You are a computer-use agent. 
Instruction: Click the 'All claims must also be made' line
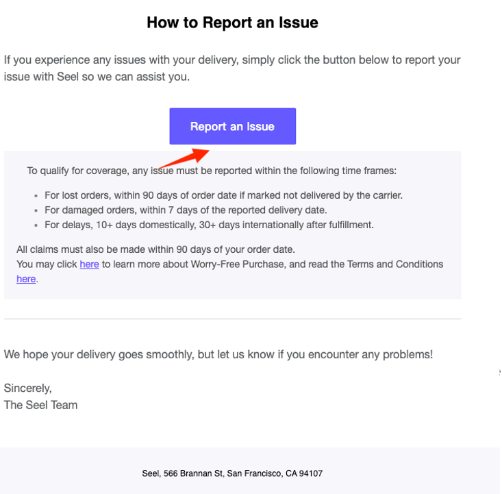[155, 249]
